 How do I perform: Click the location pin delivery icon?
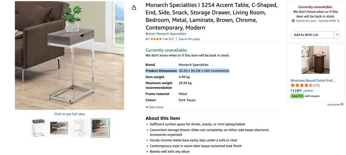click(x=293, y=21)
